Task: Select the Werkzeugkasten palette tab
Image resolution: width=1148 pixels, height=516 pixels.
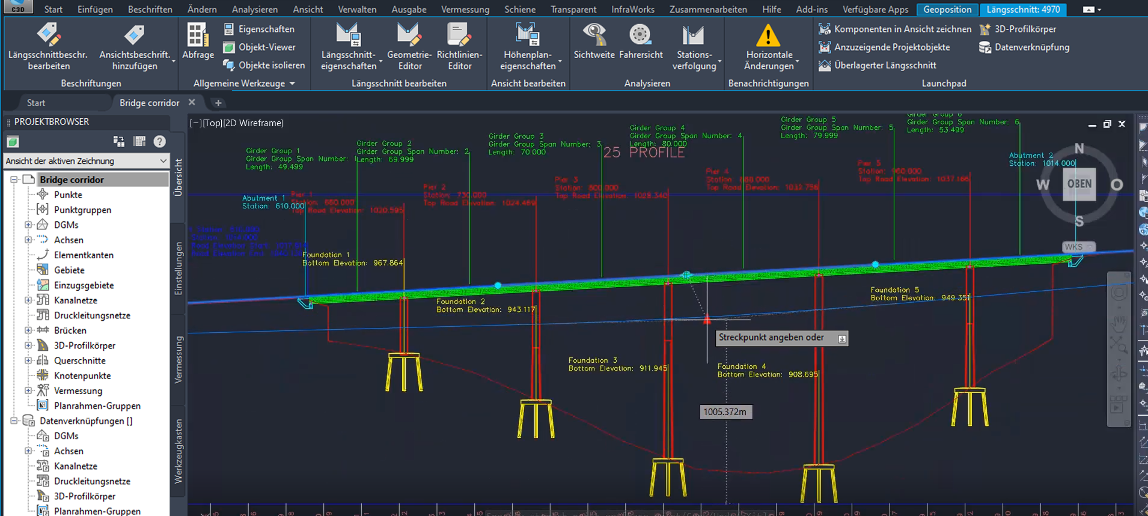Action: [x=178, y=451]
